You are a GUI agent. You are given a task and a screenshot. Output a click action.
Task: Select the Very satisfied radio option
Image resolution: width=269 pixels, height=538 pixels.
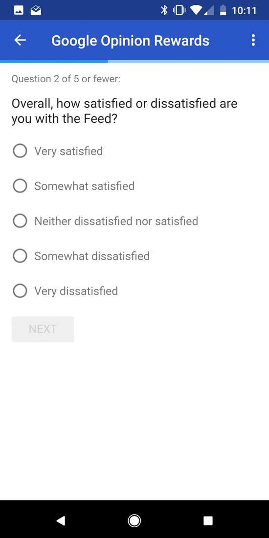pos(20,151)
